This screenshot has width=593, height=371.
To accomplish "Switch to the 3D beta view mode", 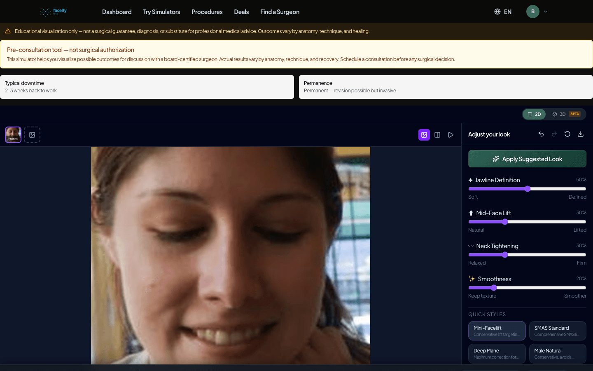I will coord(566,114).
